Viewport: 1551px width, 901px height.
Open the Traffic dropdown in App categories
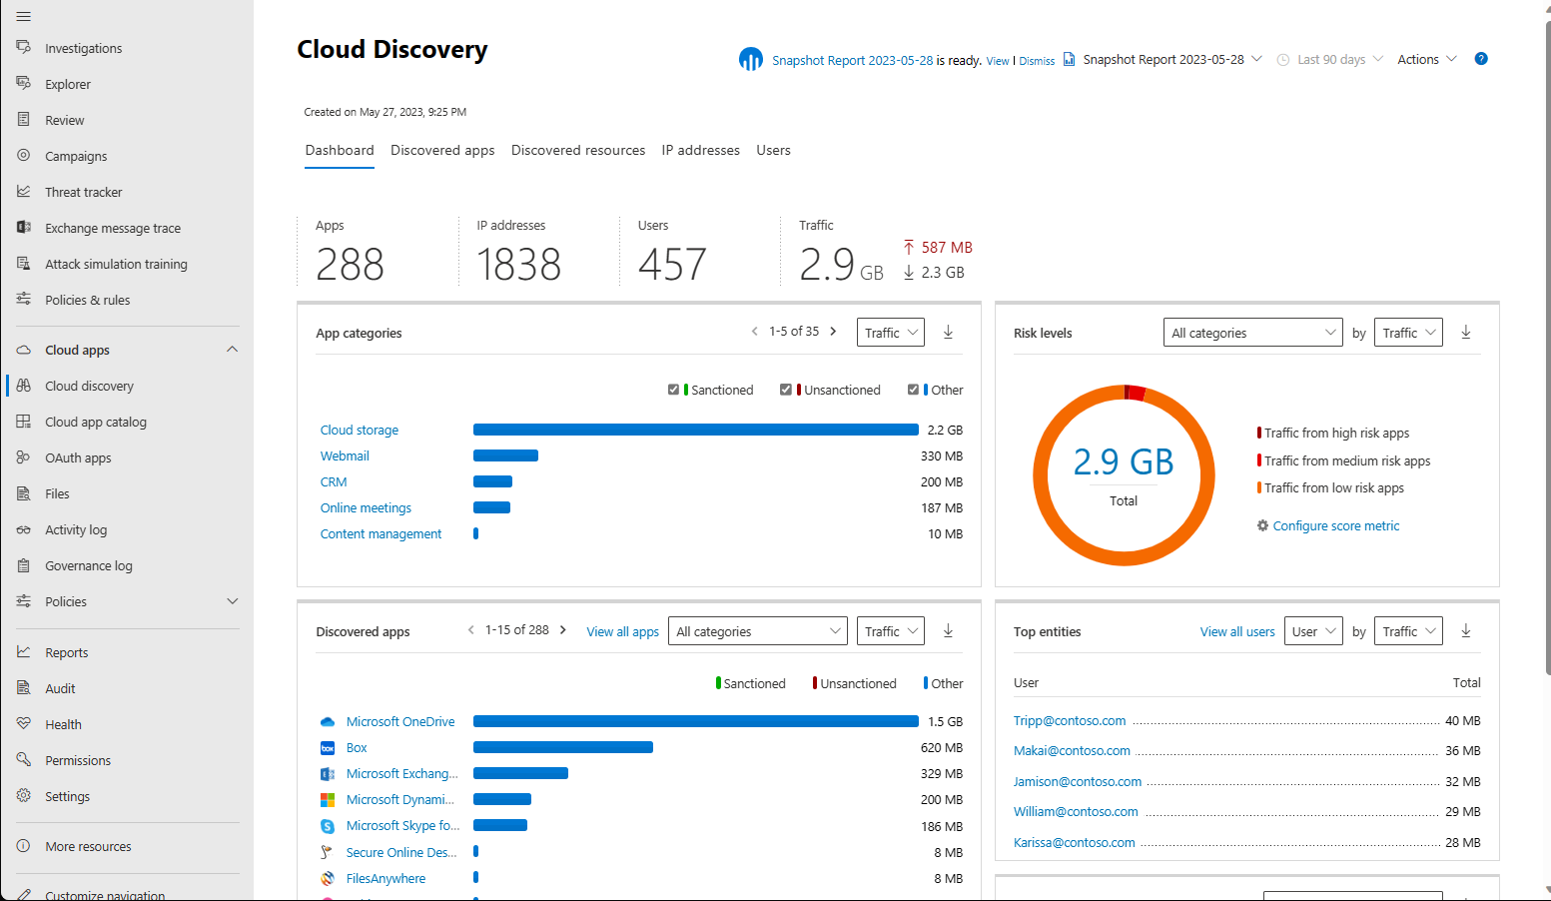coord(891,333)
